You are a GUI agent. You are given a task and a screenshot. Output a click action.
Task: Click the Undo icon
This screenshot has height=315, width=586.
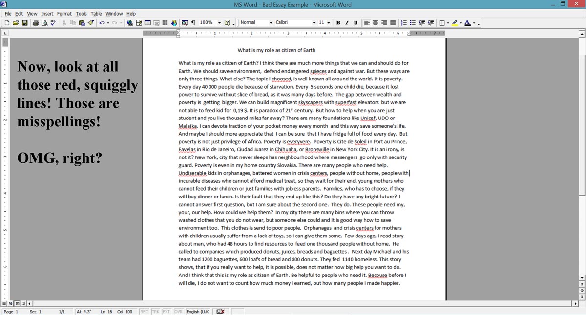pyautogui.click(x=101, y=22)
